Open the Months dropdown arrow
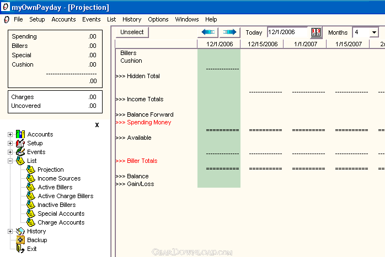 coord(374,32)
